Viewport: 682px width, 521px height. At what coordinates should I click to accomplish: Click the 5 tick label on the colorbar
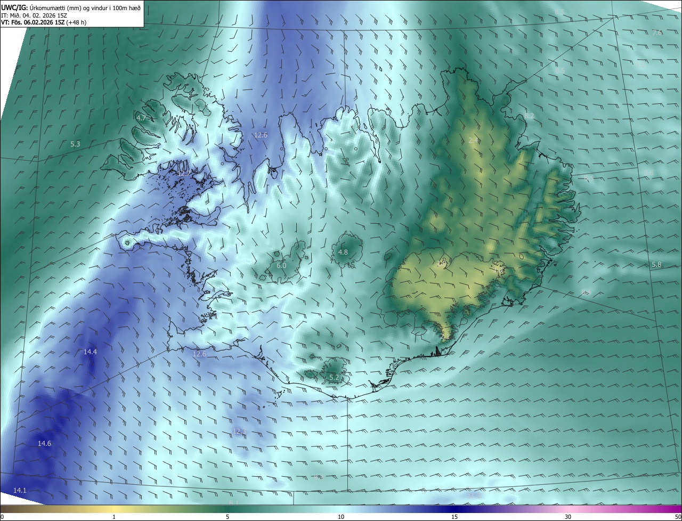228,517
